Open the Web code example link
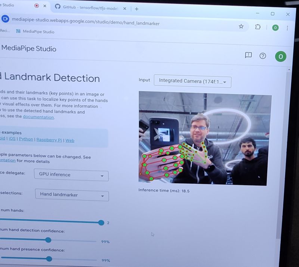 tap(70, 140)
